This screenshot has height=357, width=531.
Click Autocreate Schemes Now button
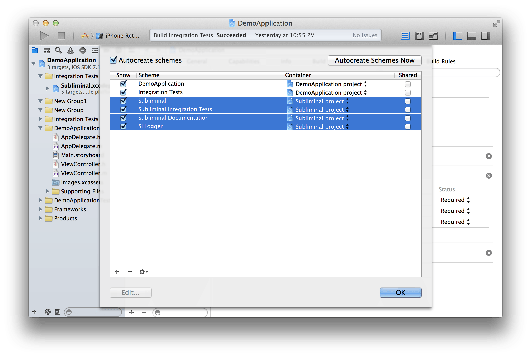(374, 60)
